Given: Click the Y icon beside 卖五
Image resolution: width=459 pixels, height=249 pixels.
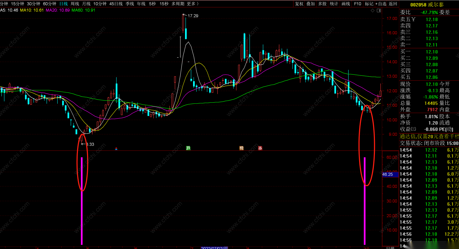Looking at the screenshot, I should pos(413,19).
